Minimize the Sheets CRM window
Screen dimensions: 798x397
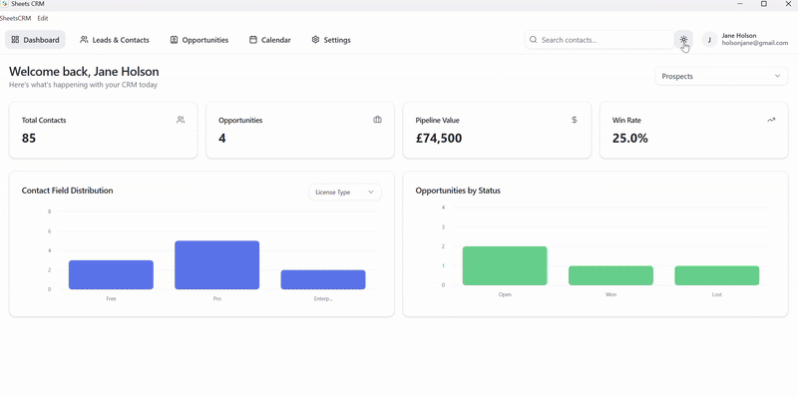tap(740, 4)
